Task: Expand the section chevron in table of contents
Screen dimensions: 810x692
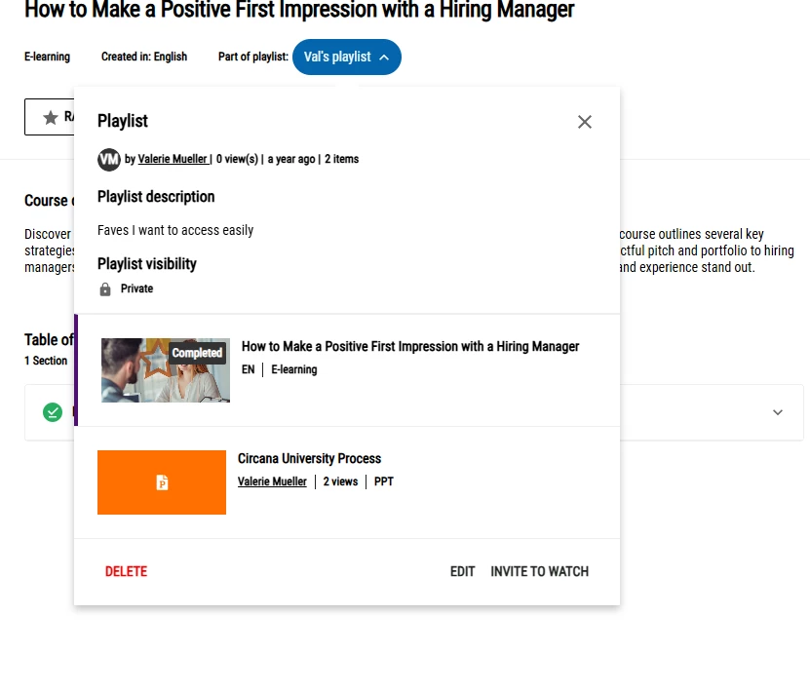Action: tap(778, 412)
